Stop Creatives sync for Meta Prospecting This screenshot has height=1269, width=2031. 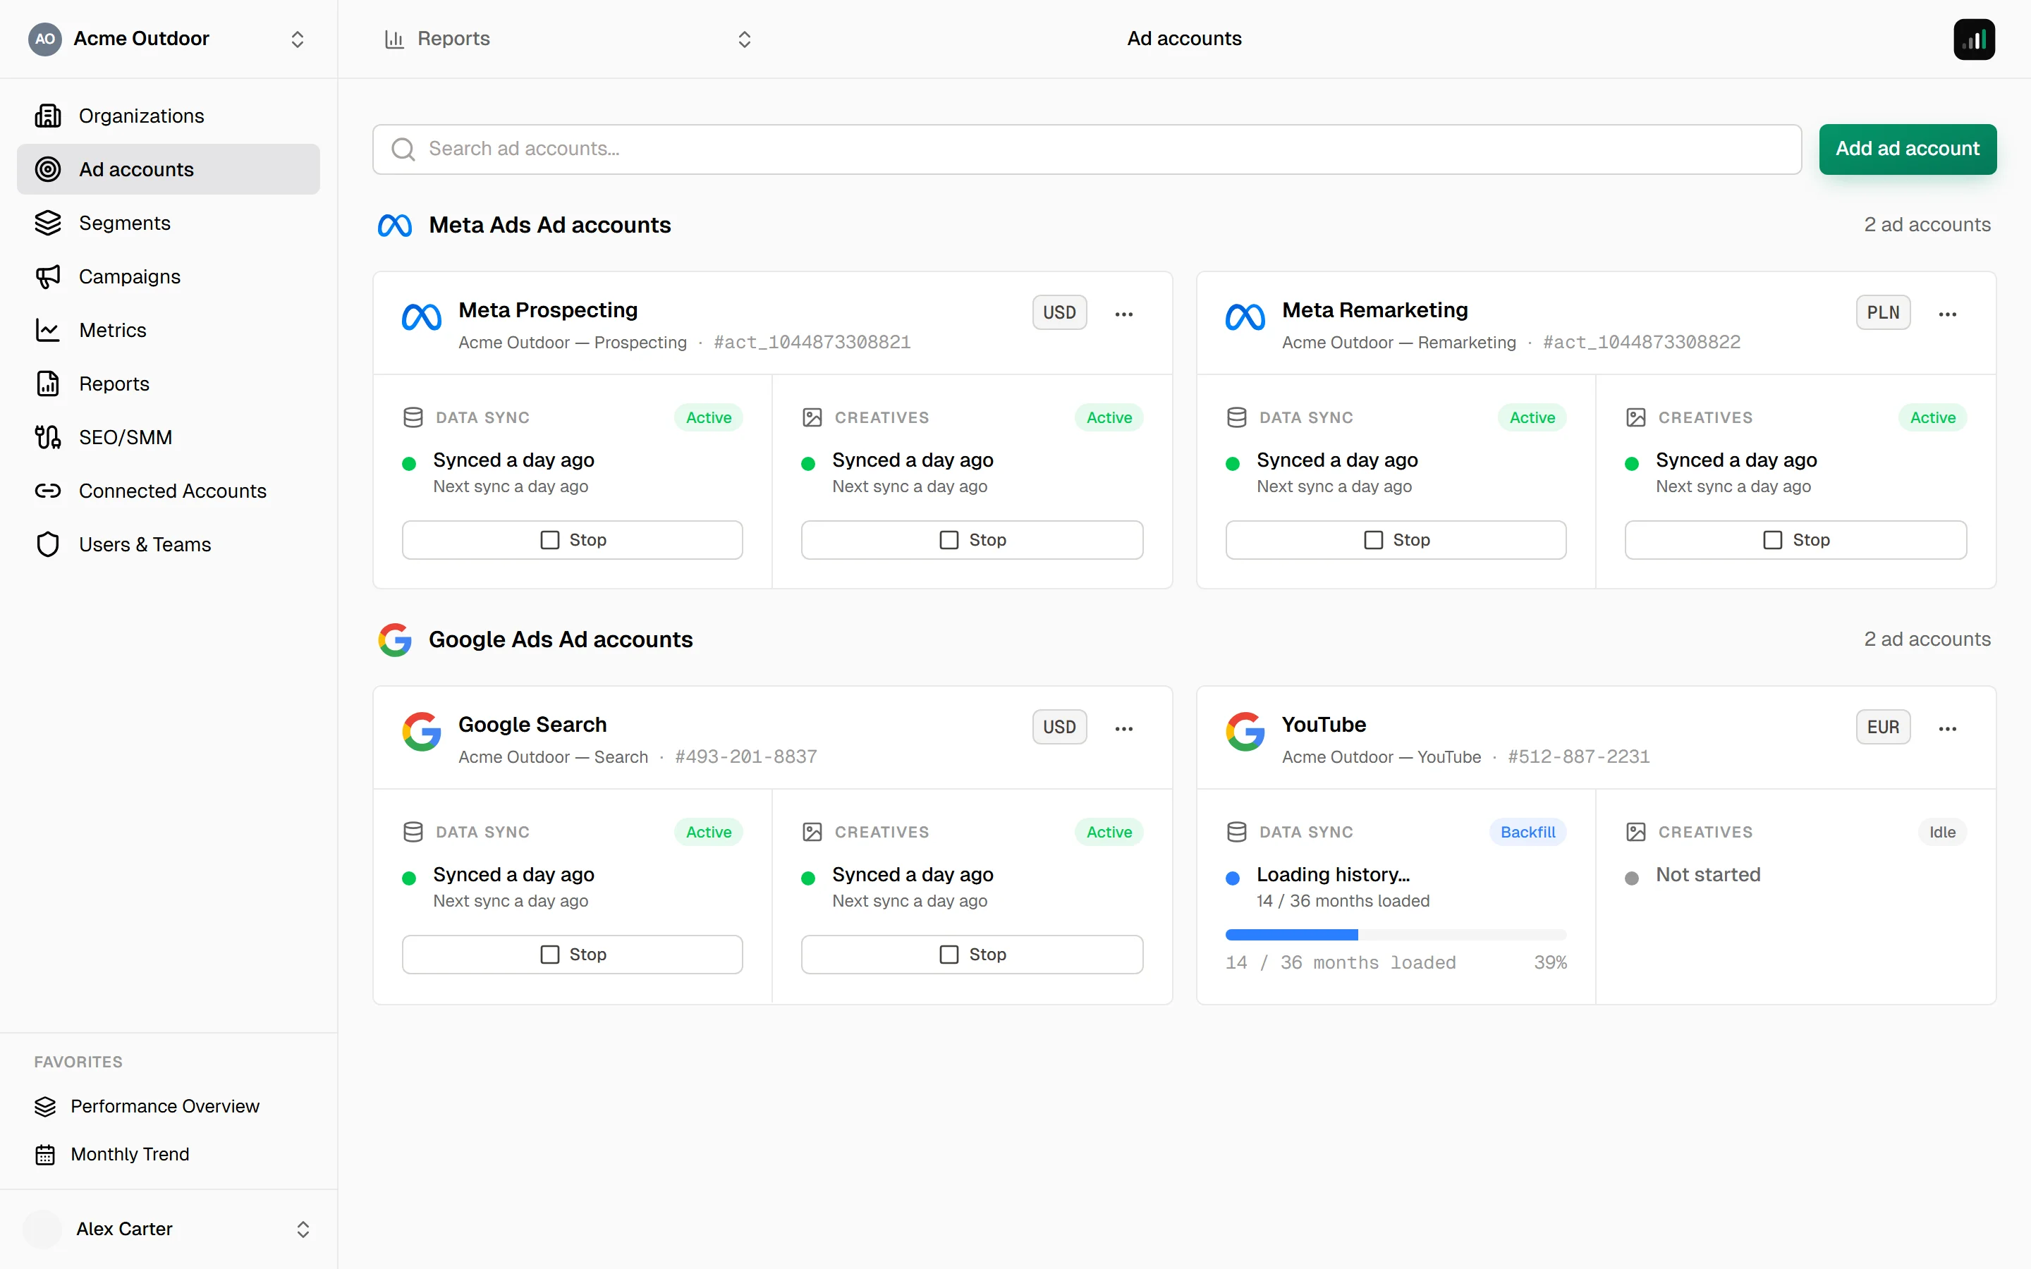[972, 539]
